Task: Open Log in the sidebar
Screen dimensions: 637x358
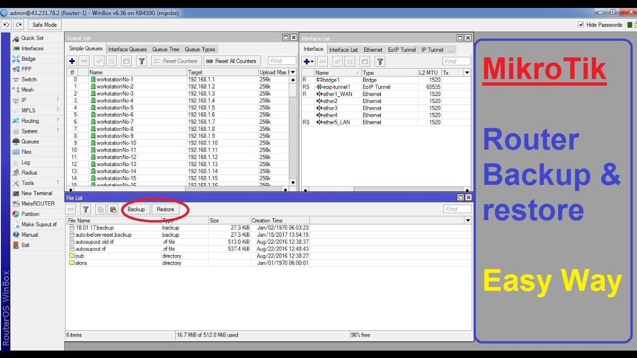Action: click(25, 163)
